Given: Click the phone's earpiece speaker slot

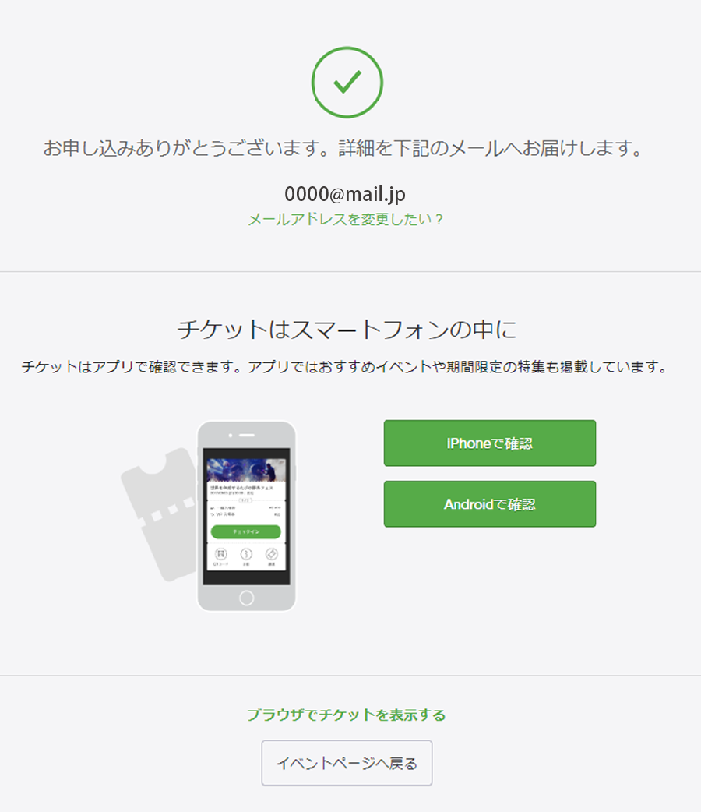Looking at the screenshot, I should point(246,436).
